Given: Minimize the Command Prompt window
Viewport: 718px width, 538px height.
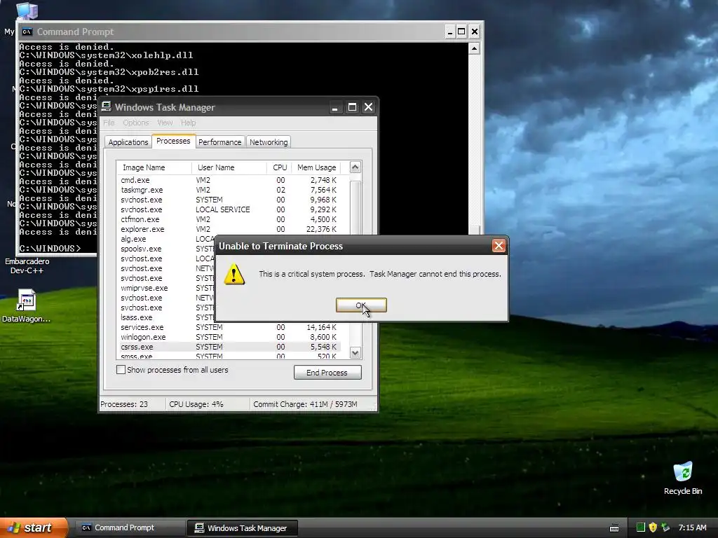Looking at the screenshot, I should 449,32.
